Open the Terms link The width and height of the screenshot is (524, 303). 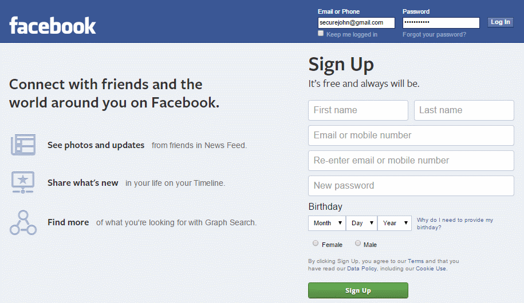point(416,261)
